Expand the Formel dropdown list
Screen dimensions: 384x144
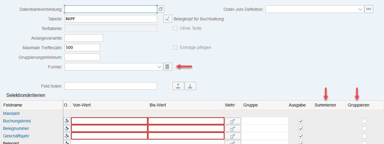point(159,67)
